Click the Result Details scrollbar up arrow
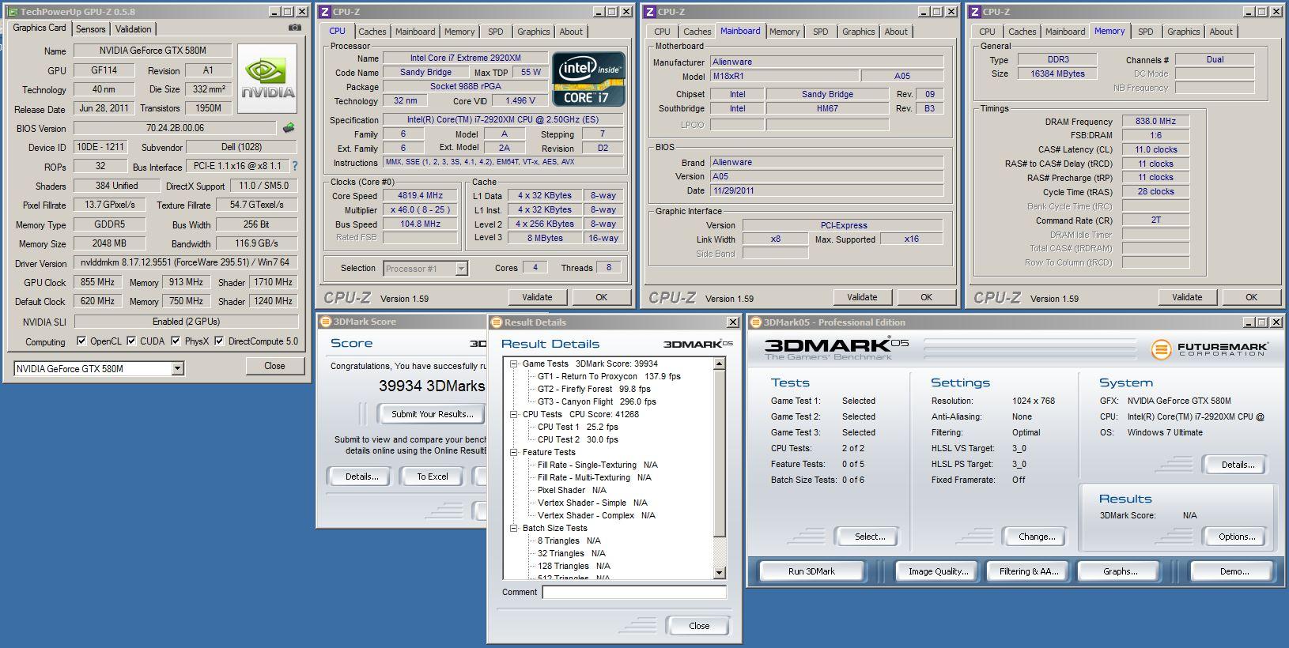The width and height of the screenshot is (1289, 648). point(719,364)
